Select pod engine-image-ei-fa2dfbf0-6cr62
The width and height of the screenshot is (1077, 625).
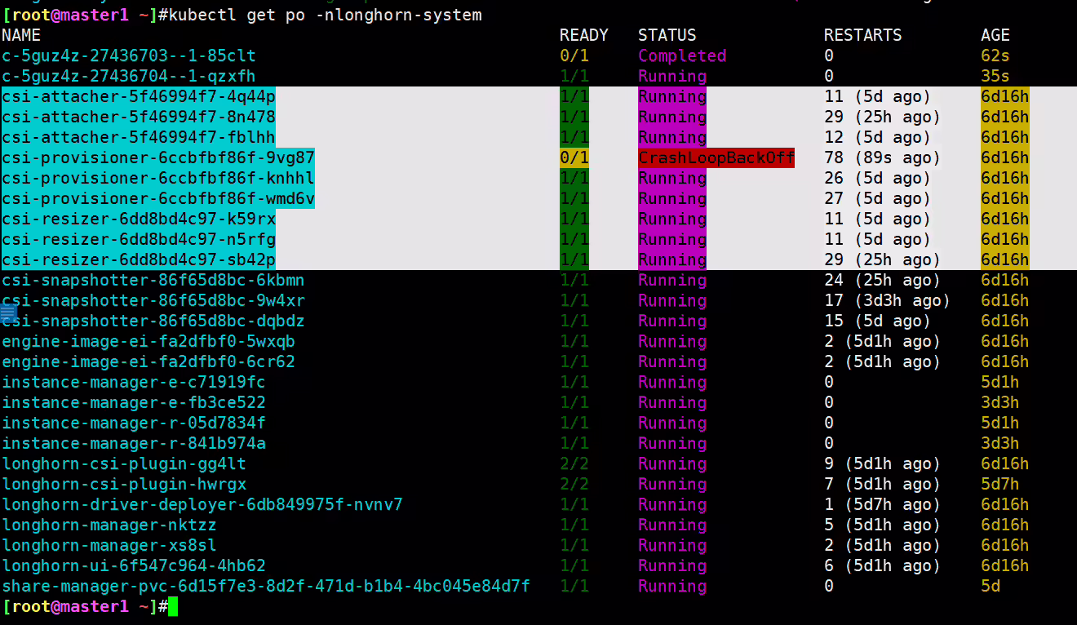148,361
